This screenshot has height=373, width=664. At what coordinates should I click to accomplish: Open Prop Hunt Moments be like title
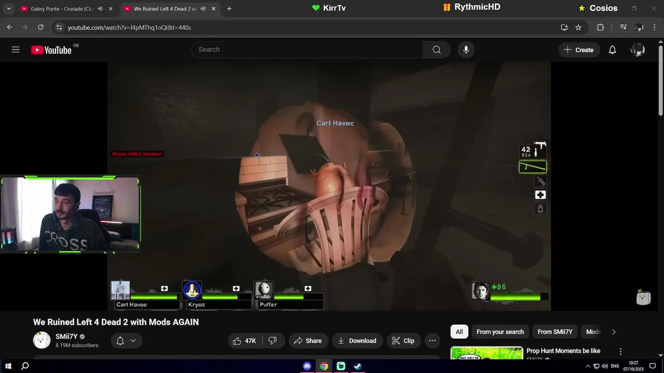tap(563, 351)
